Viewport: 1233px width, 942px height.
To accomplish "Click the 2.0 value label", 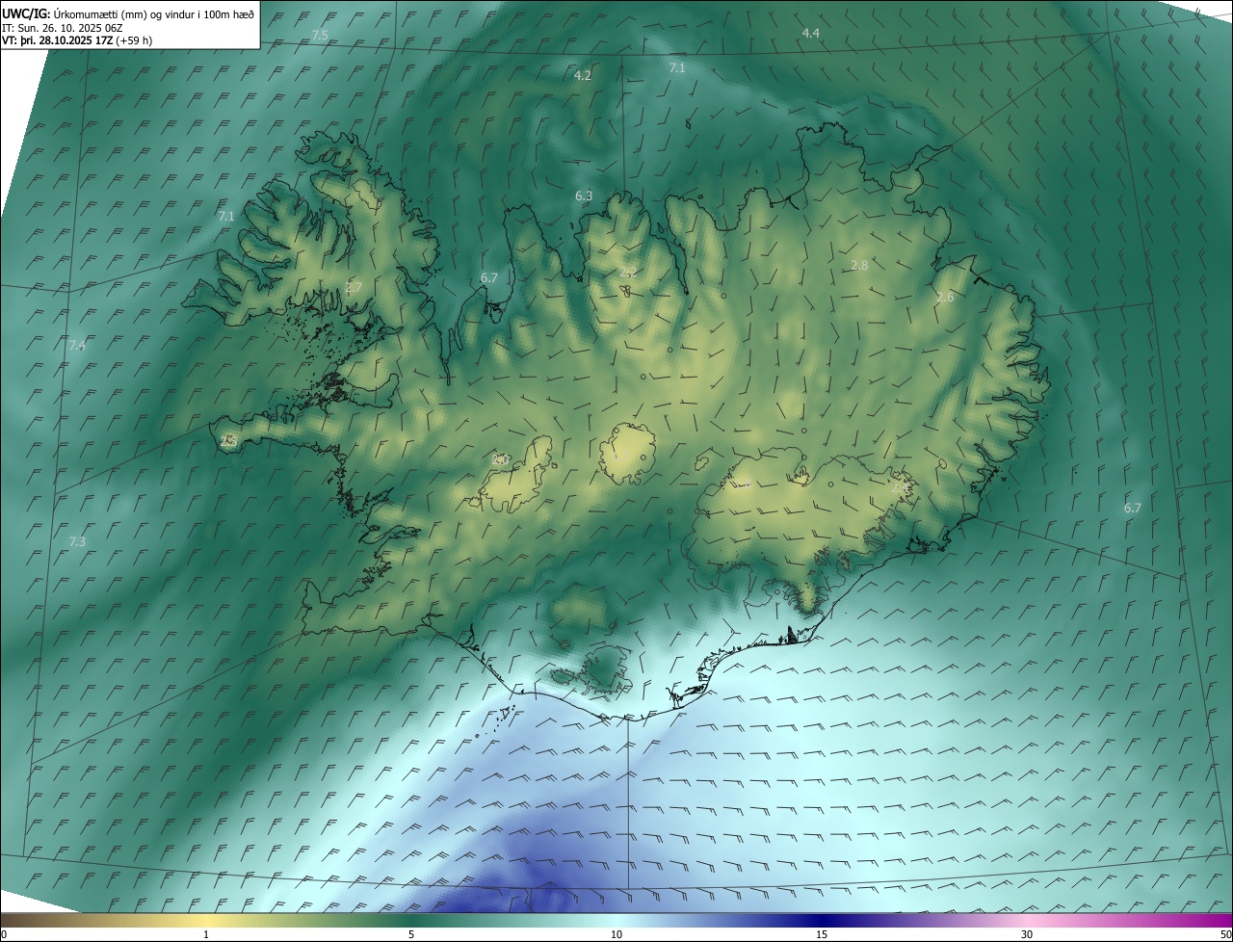I will click(x=499, y=460).
